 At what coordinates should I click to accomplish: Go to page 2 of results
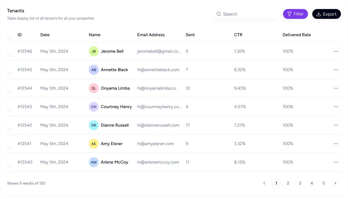point(288,183)
